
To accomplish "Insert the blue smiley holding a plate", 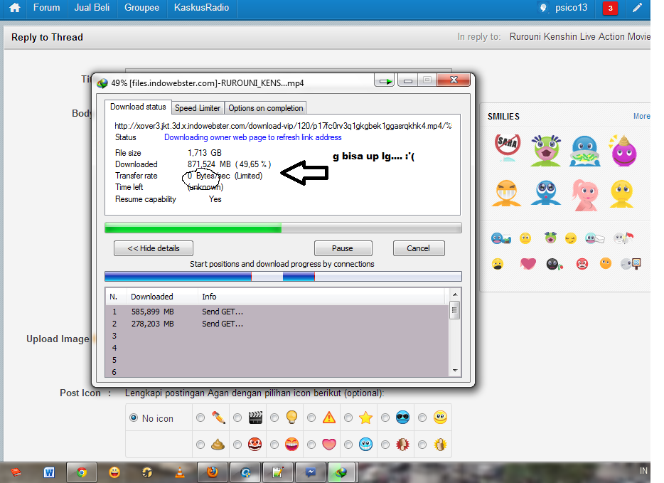I will 585,152.
